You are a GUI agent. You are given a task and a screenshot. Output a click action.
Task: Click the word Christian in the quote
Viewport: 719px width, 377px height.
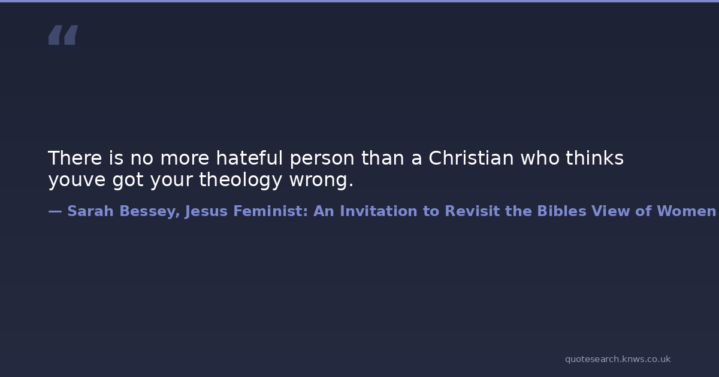pyautogui.click(x=471, y=159)
